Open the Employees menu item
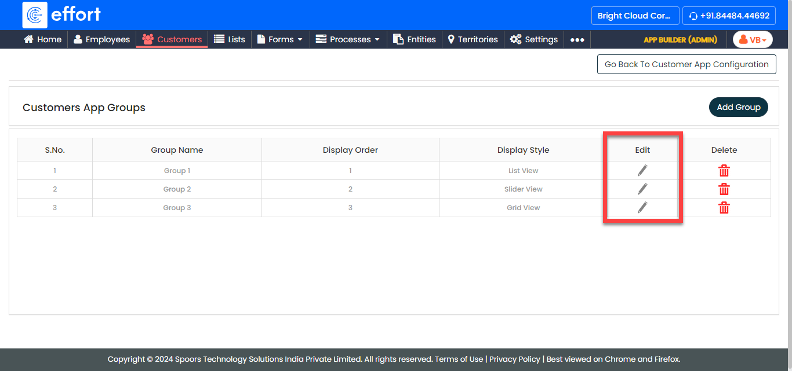 click(101, 39)
